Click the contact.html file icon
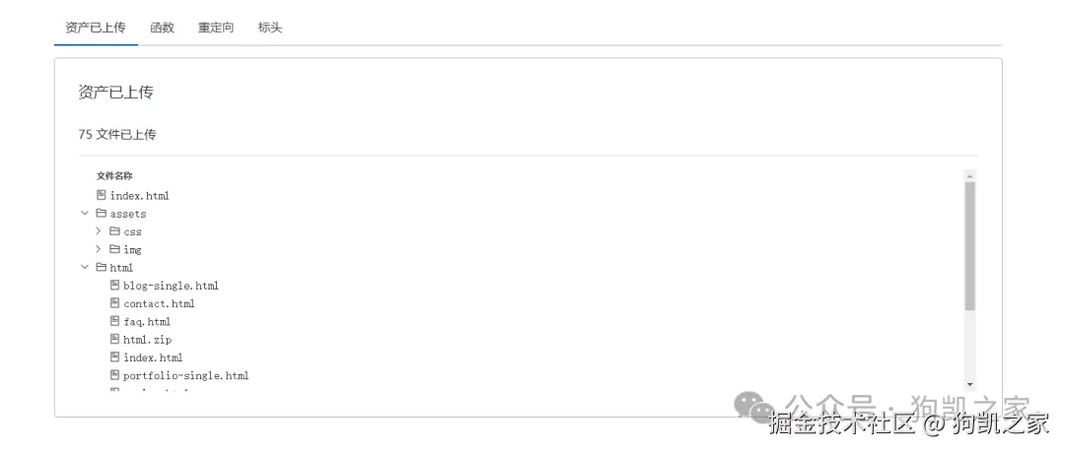 coord(115,303)
